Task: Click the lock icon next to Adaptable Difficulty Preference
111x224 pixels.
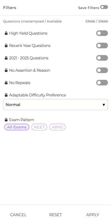Action: pos(6,95)
